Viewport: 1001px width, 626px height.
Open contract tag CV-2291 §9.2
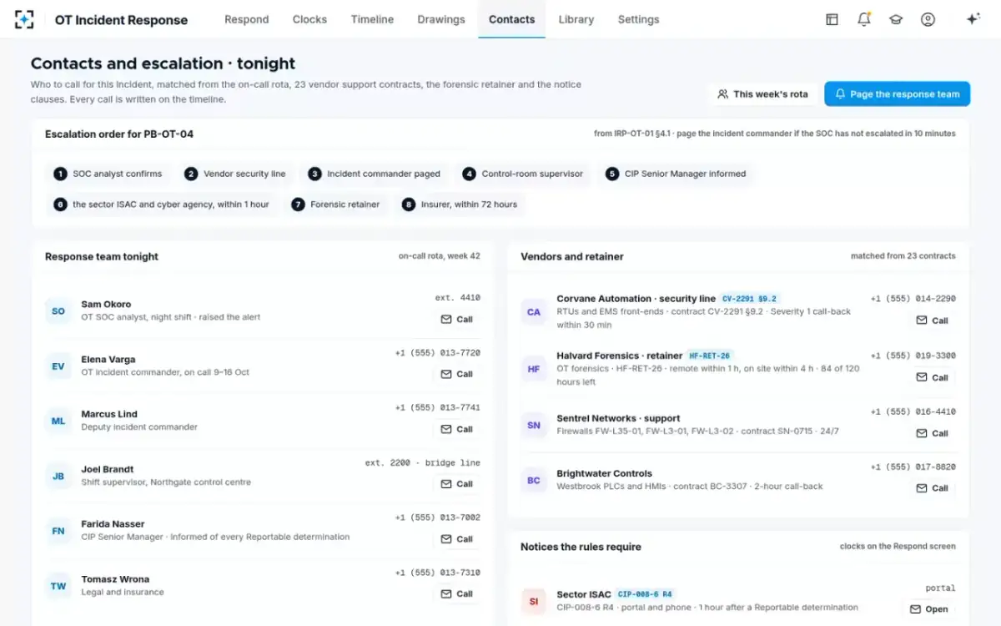(749, 299)
